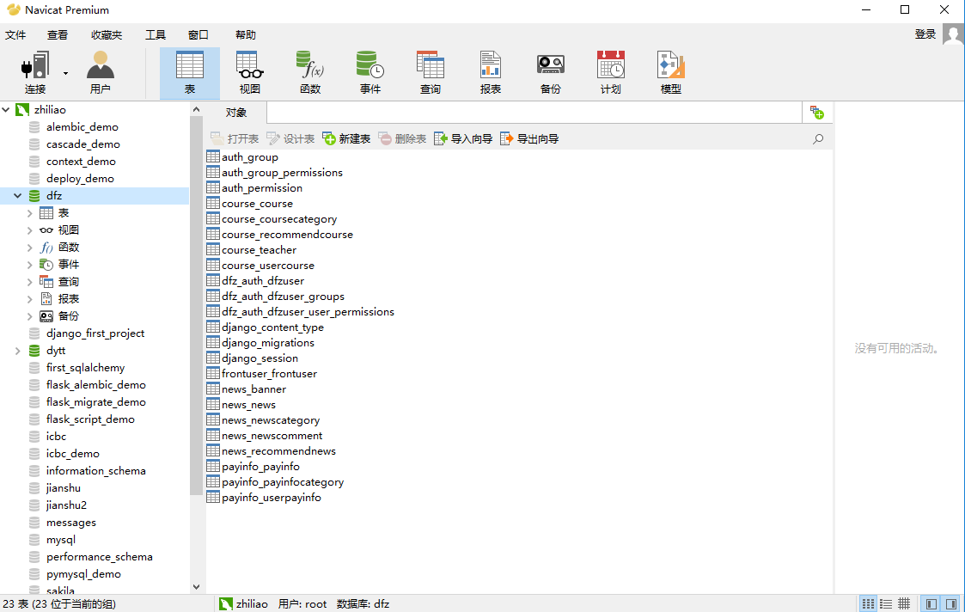The width and height of the screenshot is (965, 612).
Task: Open the 工具 (Tools) menu
Action: (156, 35)
